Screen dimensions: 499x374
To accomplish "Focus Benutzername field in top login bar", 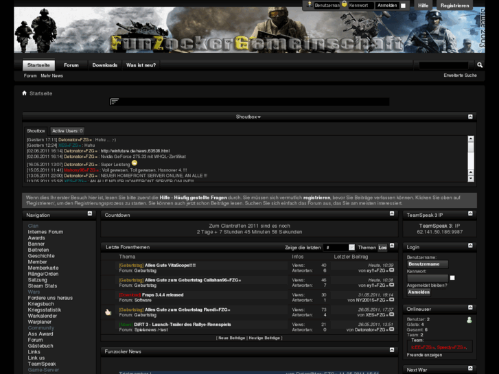I will [x=327, y=5].
